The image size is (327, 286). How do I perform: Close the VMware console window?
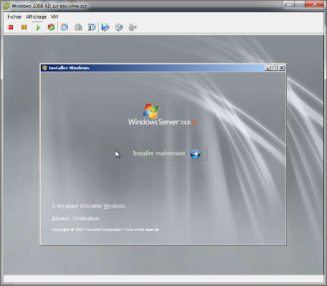(x=314, y=4)
